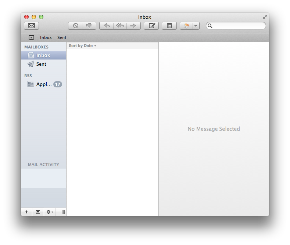Click the Note icon in toolbar
The image size is (290, 245).
(169, 26)
